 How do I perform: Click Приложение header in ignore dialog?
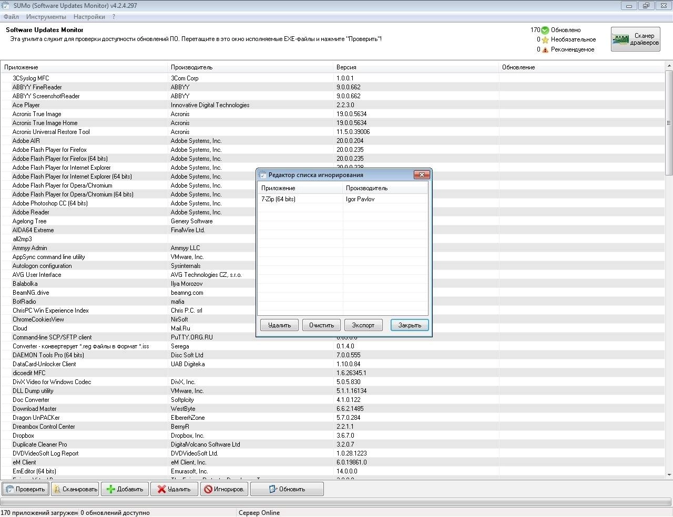pyautogui.click(x=300, y=188)
